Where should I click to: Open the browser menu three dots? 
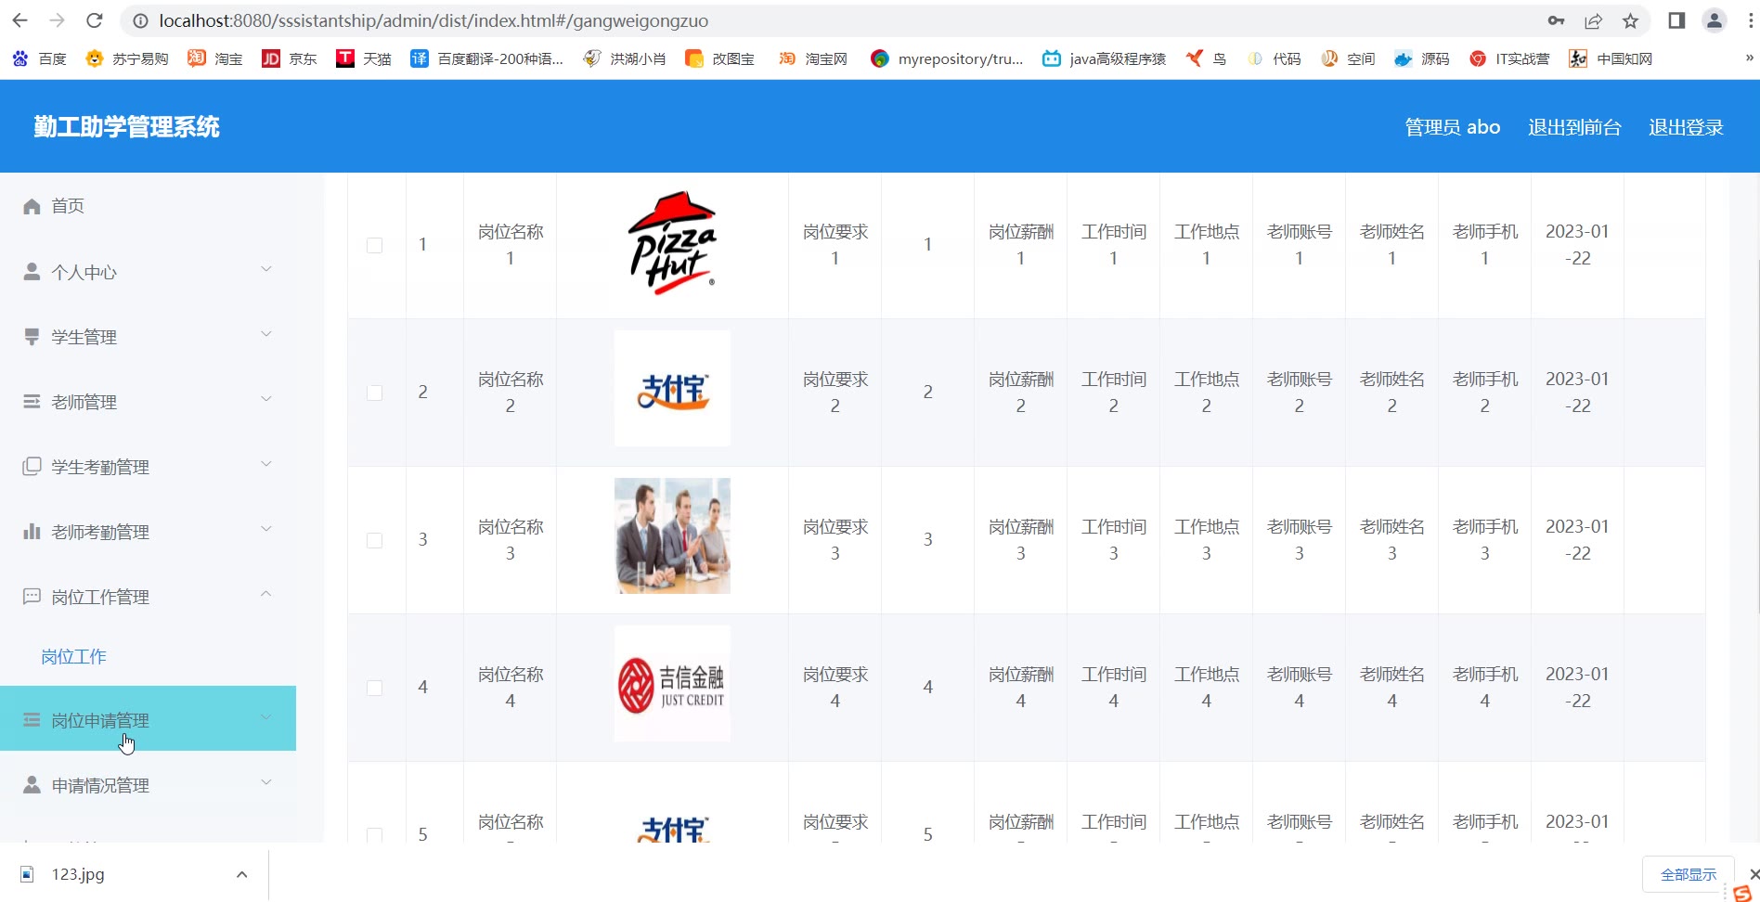[1751, 20]
